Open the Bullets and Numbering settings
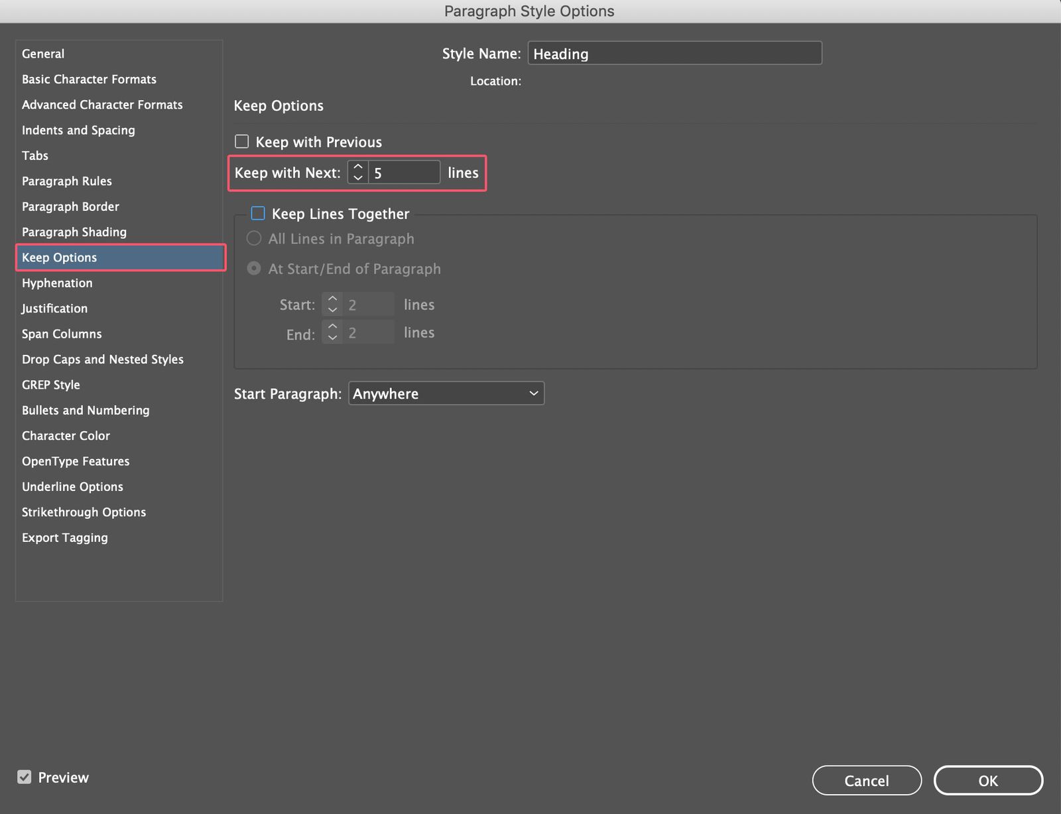The width and height of the screenshot is (1061, 814). point(86,410)
